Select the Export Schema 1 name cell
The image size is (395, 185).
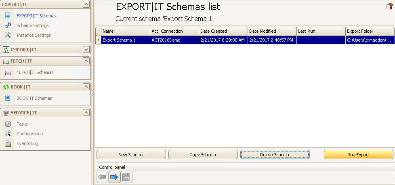pos(126,40)
